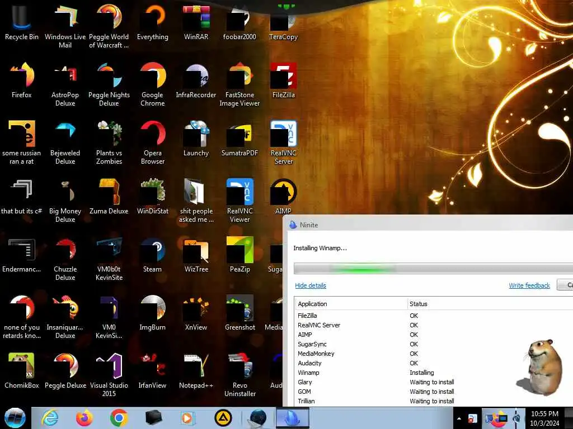Open Chrome from the taskbar
573x429 pixels.
119,418
